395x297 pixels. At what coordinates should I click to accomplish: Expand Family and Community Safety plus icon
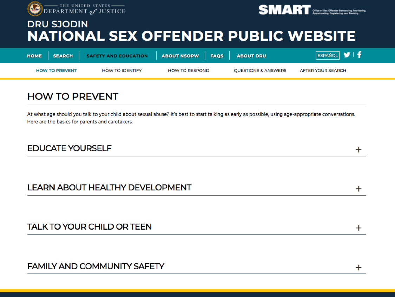(x=358, y=267)
